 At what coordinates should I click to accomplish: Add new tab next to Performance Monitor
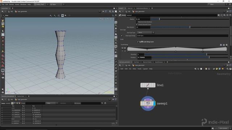tap(152, 8)
